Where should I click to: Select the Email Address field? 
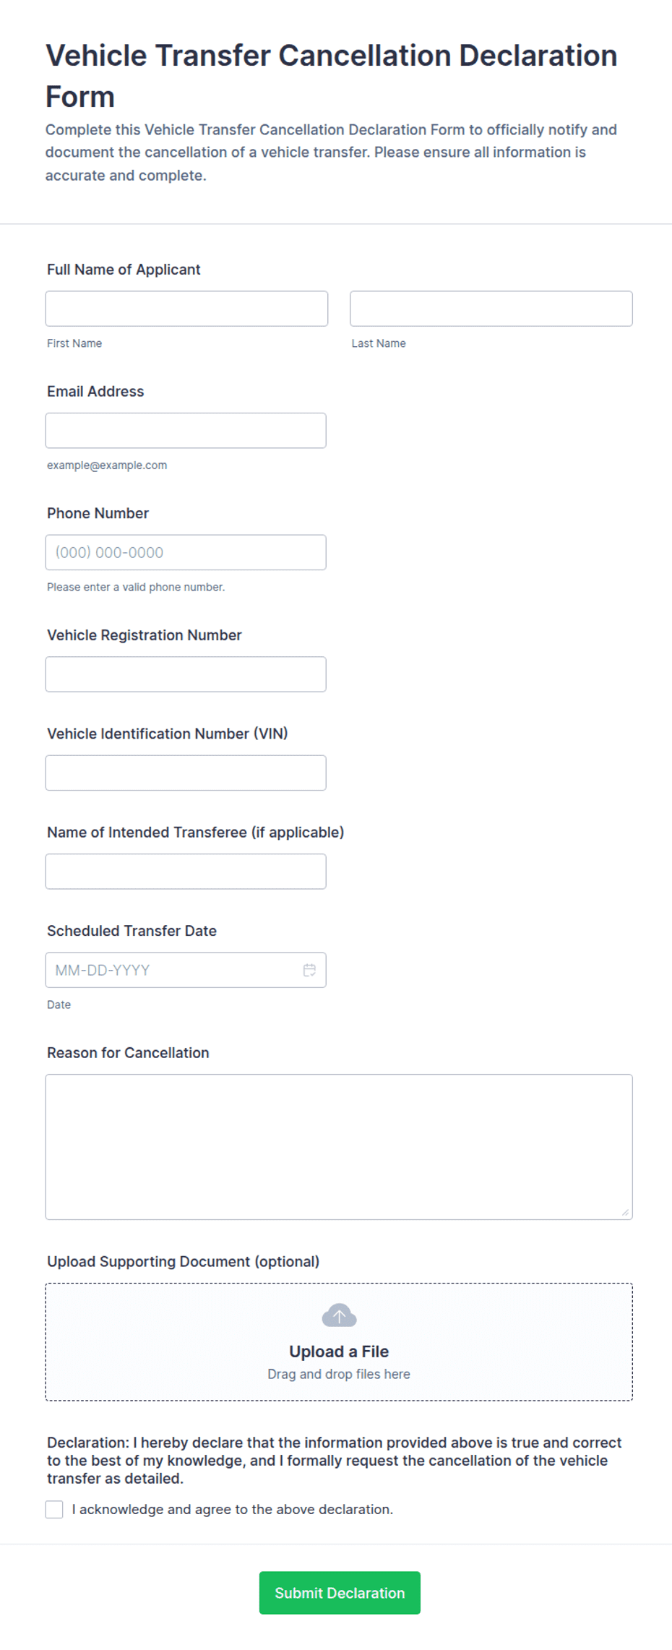tap(186, 431)
